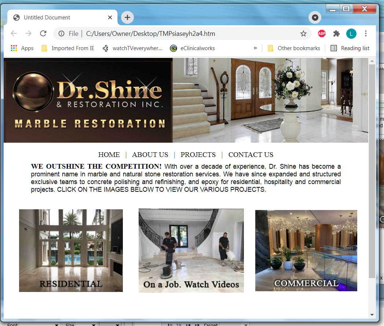Screen dimensions: 384x326
Task: Close the Untitled Document tab
Action: pos(110,17)
